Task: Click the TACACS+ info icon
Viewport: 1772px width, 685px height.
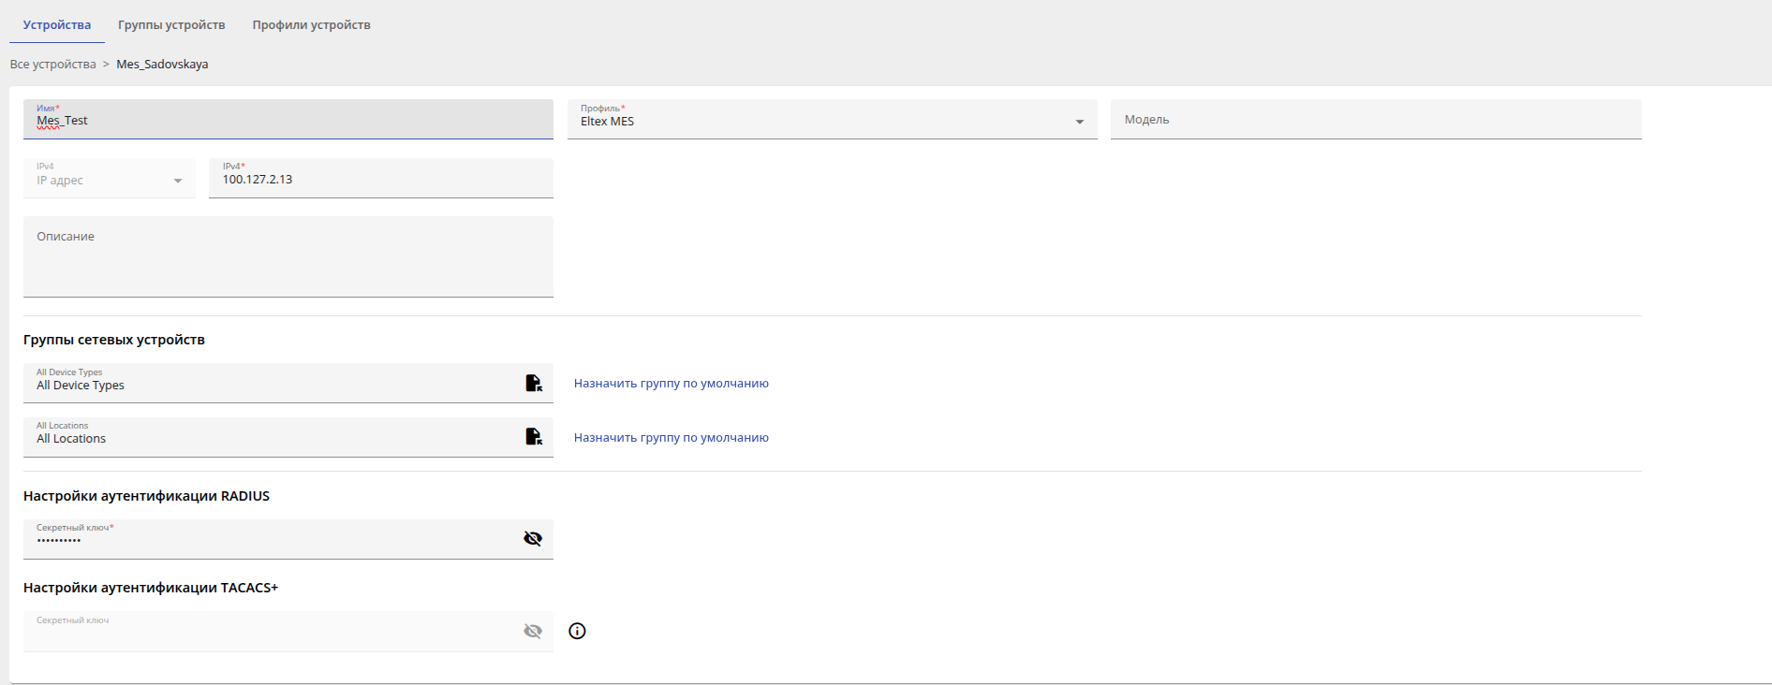Action: (577, 631)
